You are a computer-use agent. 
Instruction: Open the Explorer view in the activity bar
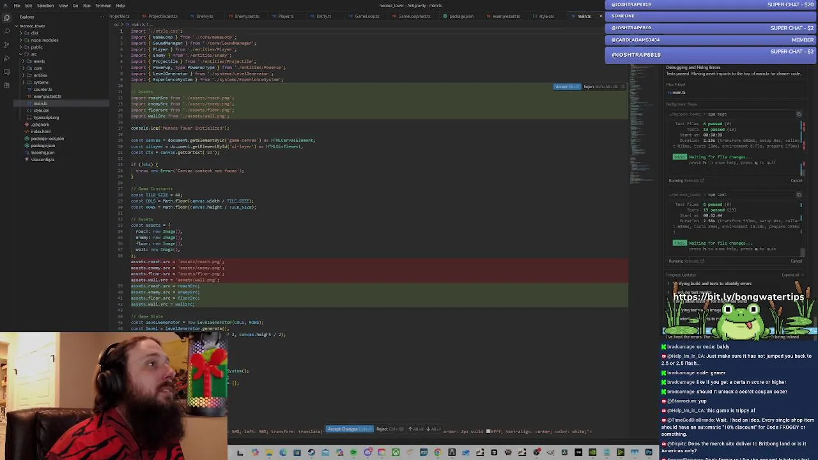(6, 18)
